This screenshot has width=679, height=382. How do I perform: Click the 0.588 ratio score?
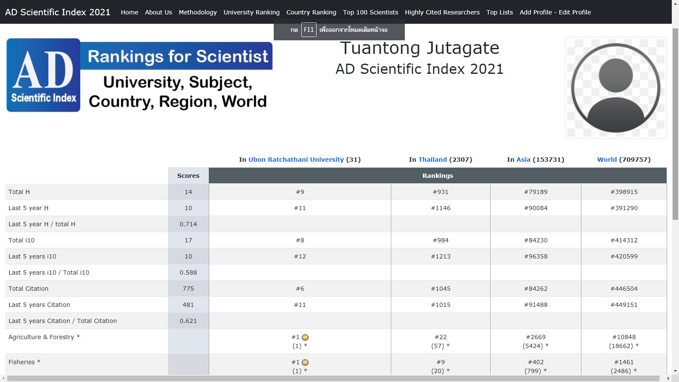(188, 272)
